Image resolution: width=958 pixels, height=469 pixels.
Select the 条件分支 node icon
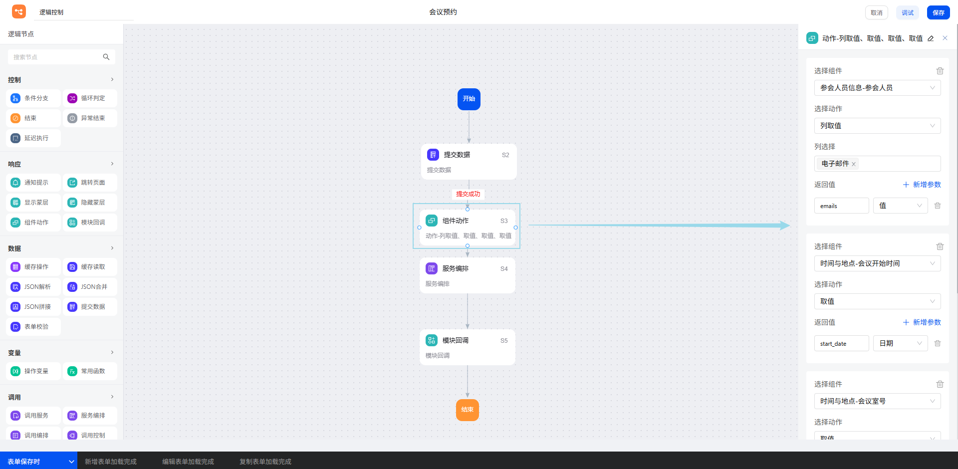(x=15, y=98)
